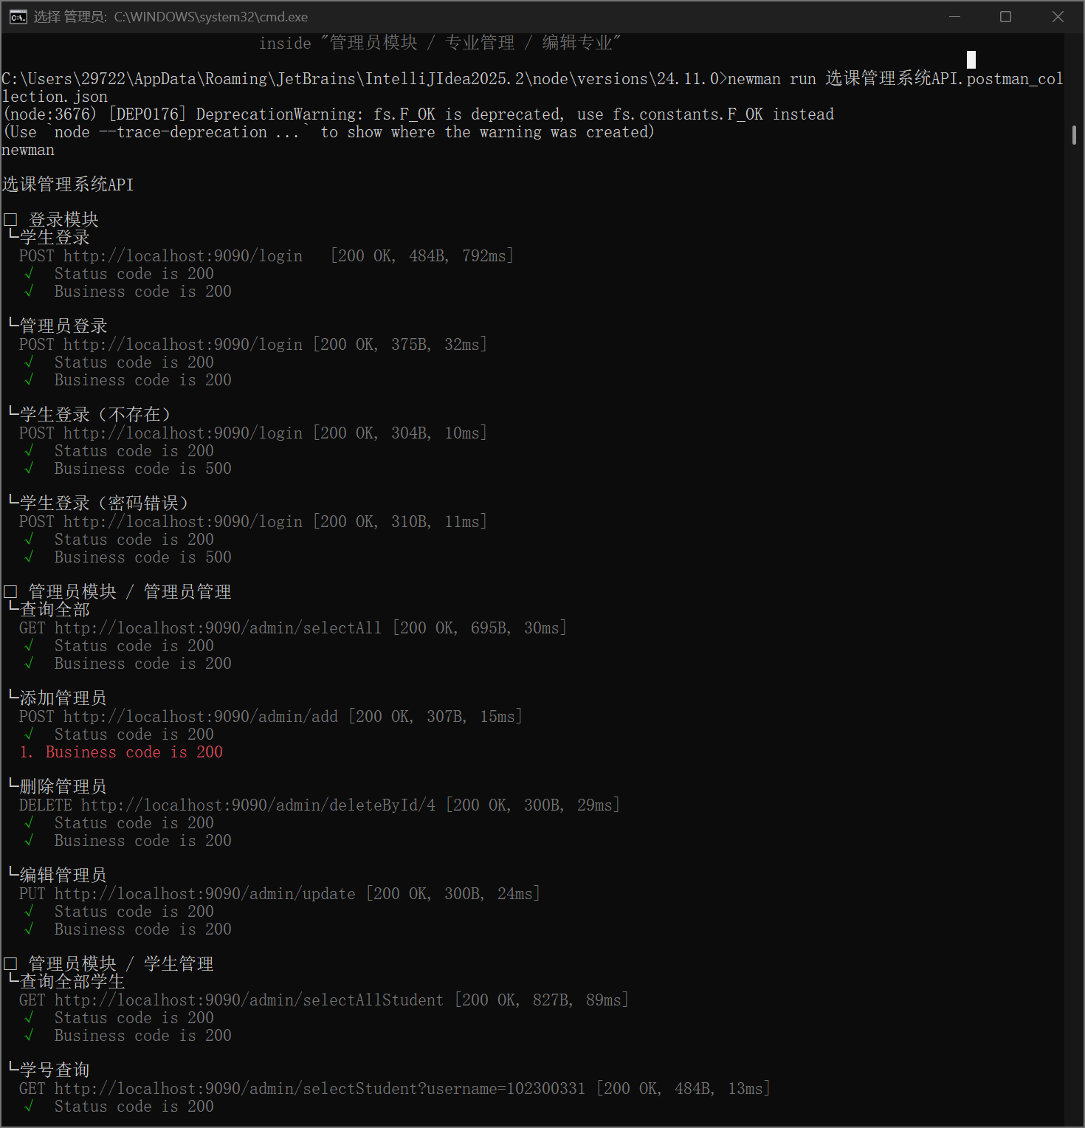Click the login line showing 310B, 11ms
Viewport: 1085px width, 1128px height.
coord(253,522)
